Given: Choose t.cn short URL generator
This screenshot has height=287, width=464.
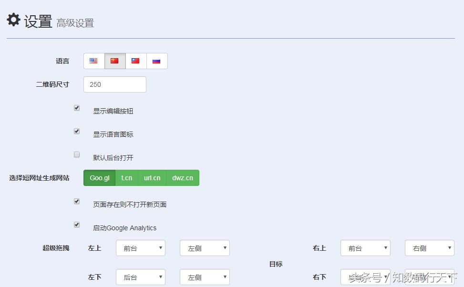Looking at the screenshot, I should [126, 178].
